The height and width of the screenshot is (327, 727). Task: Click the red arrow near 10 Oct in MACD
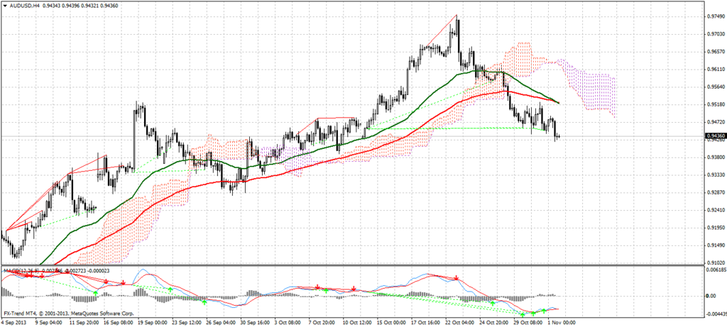(353, 289)
